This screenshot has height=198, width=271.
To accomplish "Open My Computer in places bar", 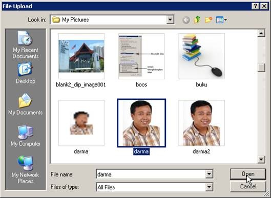I will click(26, 136).
